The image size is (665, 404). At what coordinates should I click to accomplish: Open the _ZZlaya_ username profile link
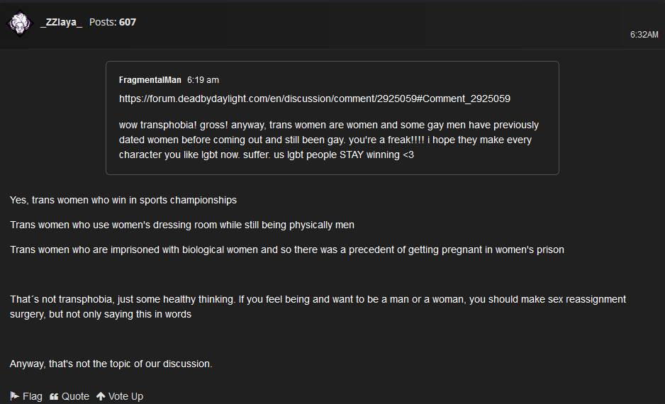tap(62, 22)
